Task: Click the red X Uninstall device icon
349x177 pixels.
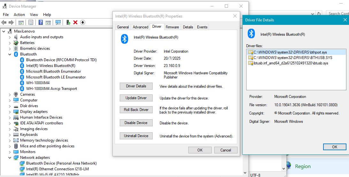Action: [x=75, y=22]
